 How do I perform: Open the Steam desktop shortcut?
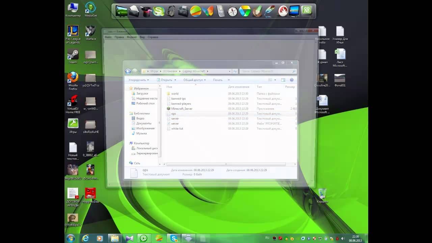pos(73,56)
